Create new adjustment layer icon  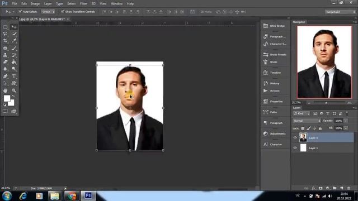[x=328, y=188]
